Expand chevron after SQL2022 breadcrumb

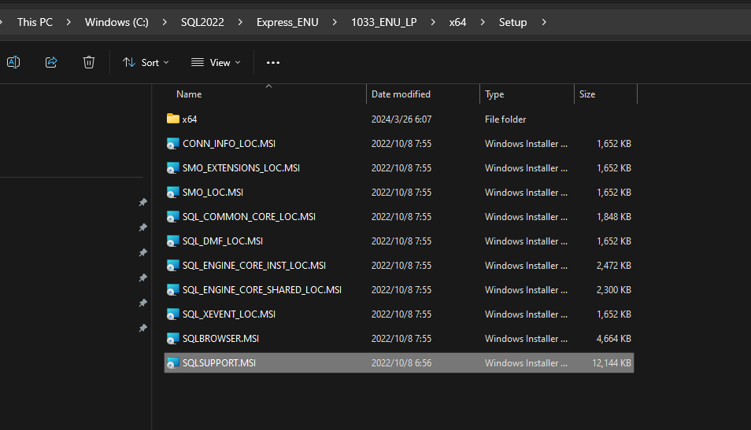click(240, 22)
